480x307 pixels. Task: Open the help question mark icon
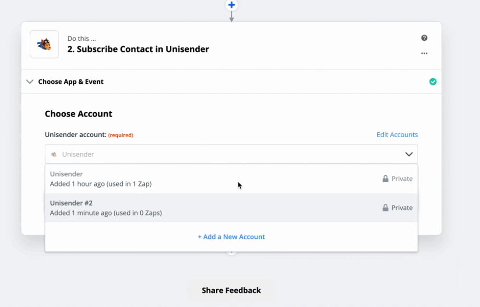pyautogui.click(x=424, y=38)
